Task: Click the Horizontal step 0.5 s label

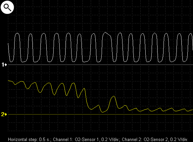Action: pos(29,140)
